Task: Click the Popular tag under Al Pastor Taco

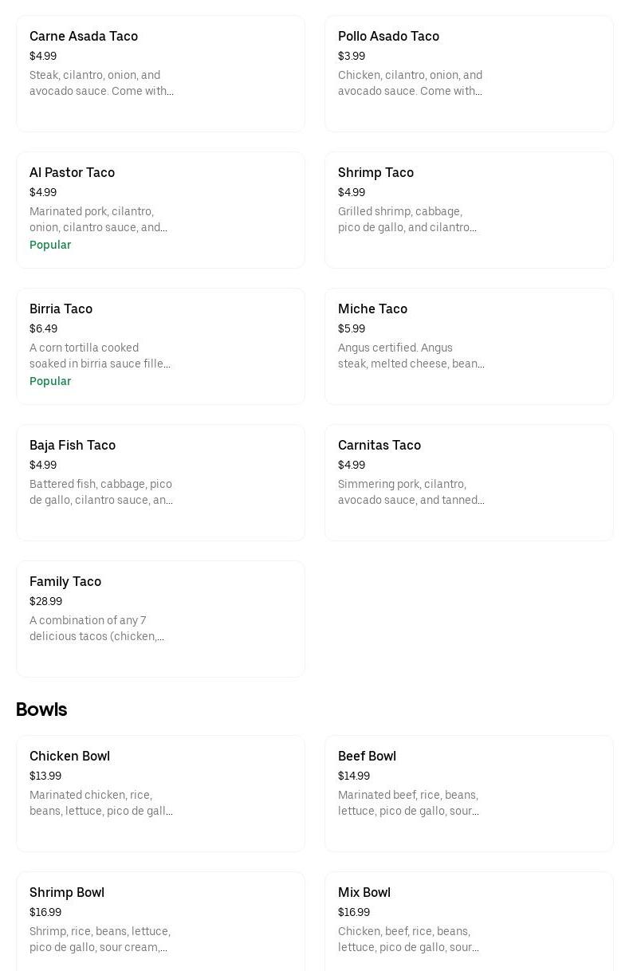Action: 50,245
